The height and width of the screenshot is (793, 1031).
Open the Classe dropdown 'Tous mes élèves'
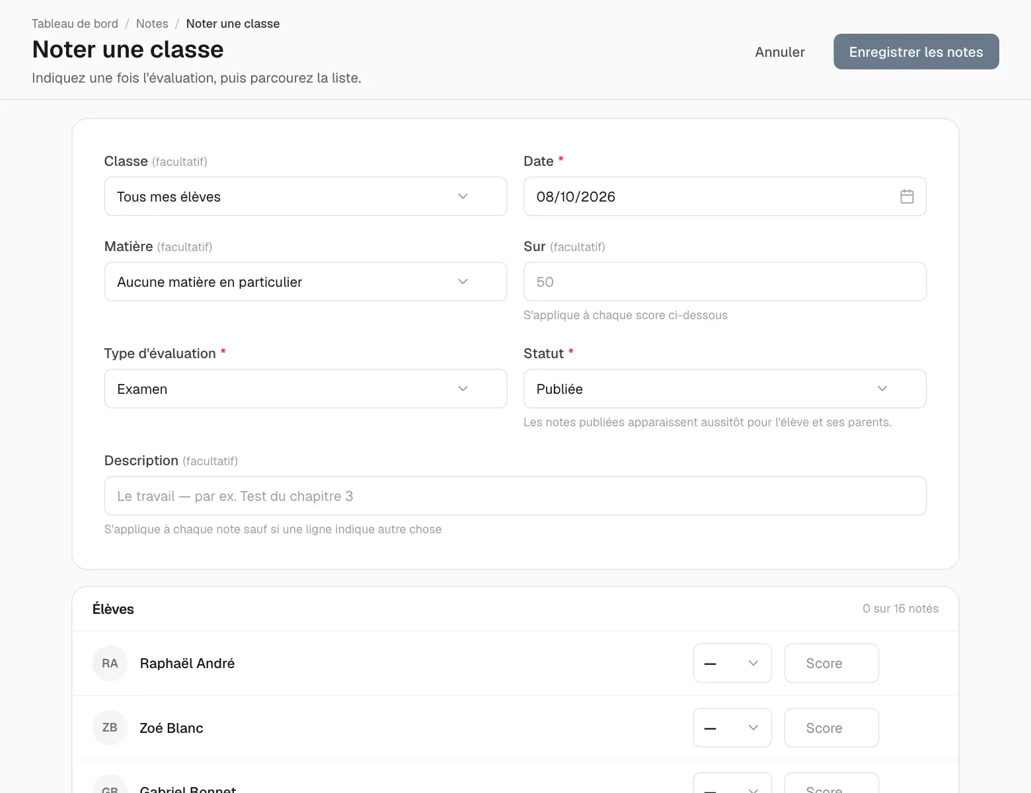pyautogui.click(x=305, y=196)
